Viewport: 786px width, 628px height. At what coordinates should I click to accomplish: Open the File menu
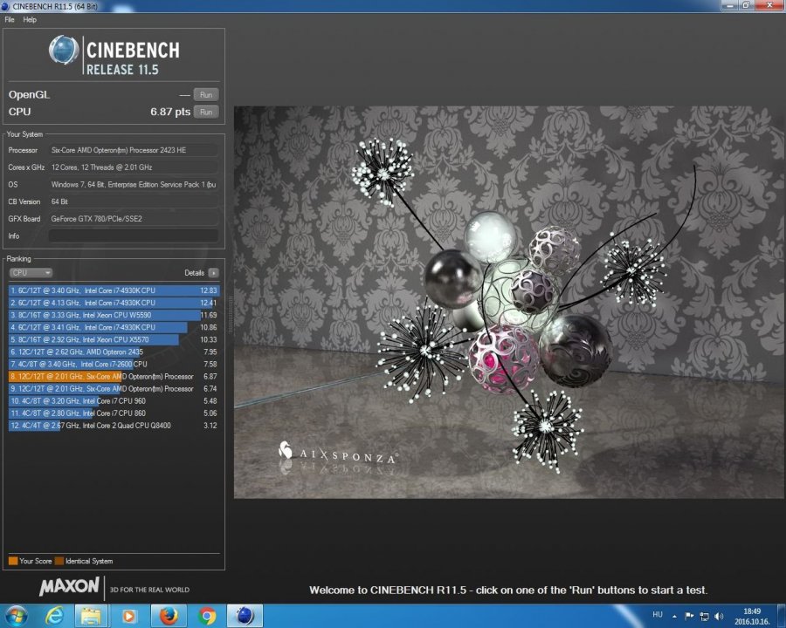tap(9, 19)
